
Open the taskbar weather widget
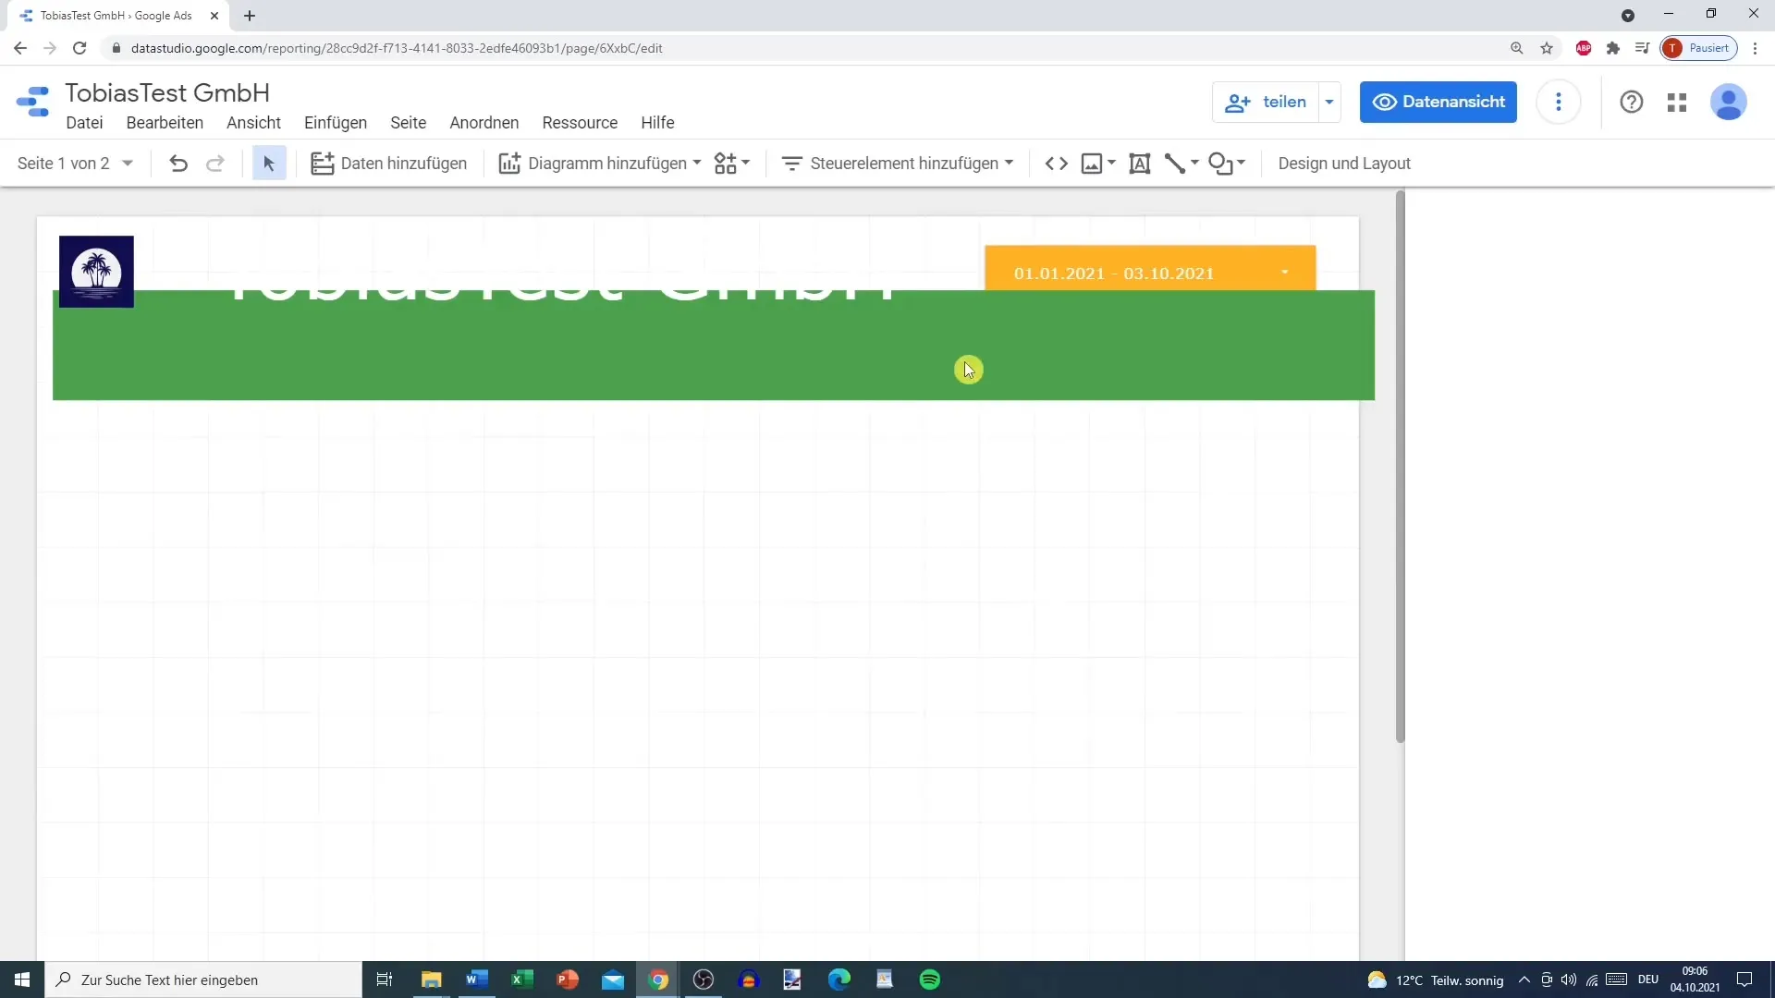pyautogui.click(x=1436, y=980)
